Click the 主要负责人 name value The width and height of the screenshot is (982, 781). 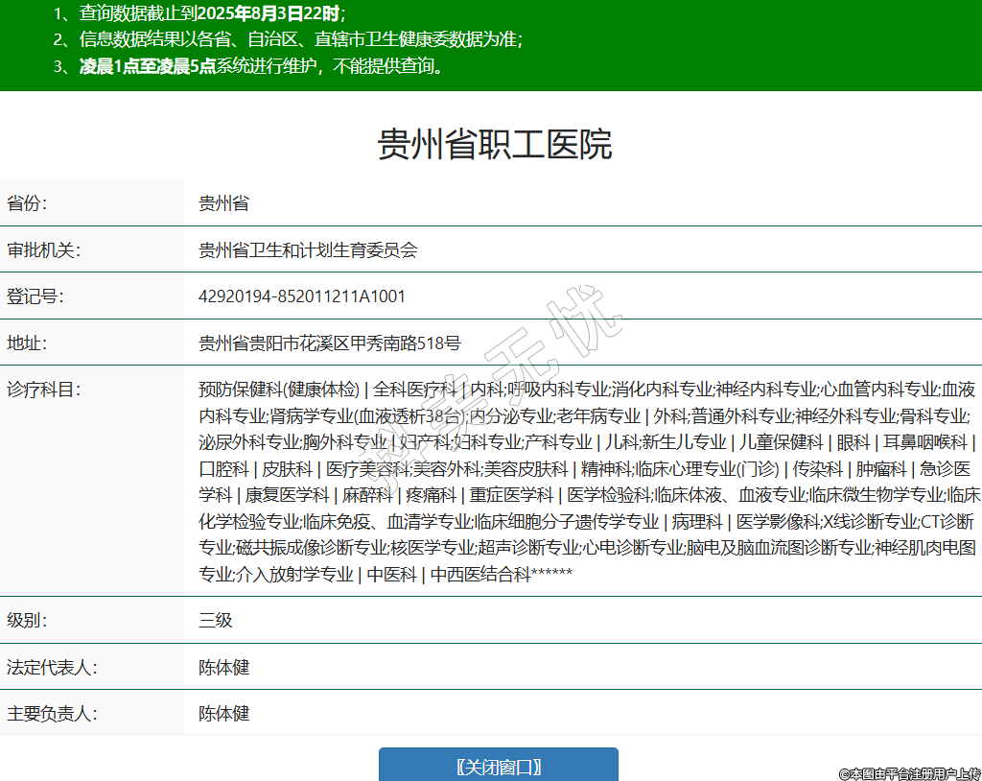(223, 714)
